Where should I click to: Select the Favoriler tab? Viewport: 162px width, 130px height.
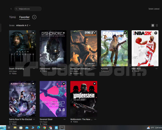point(24,17)
